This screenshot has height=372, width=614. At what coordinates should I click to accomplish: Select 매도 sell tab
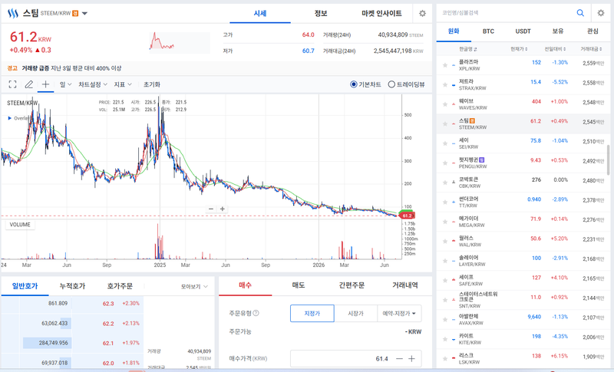click(299, 285)
